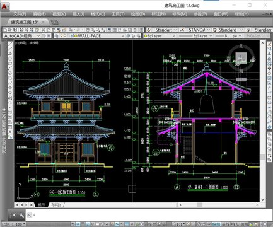Click the Plot printer icon

click(x=21, y=30)
